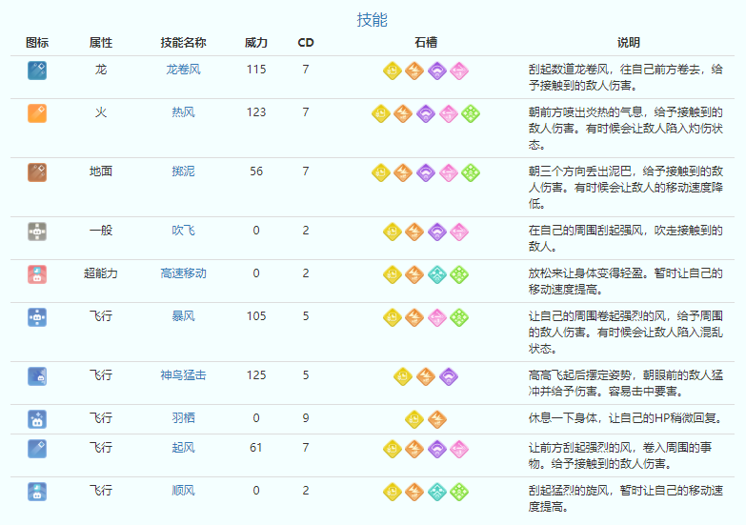Image resolution: width=746 pixels, height=525 pixels.
Task: Click the yellow stone icon in 龙卷风 row
Action: pos(393,71)
